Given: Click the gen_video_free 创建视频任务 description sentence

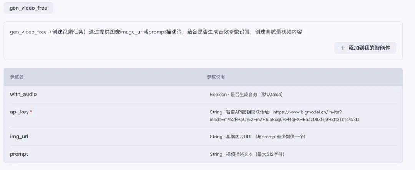Looking at the screenshot, I should pyautogui.click(x=156, y=32).
